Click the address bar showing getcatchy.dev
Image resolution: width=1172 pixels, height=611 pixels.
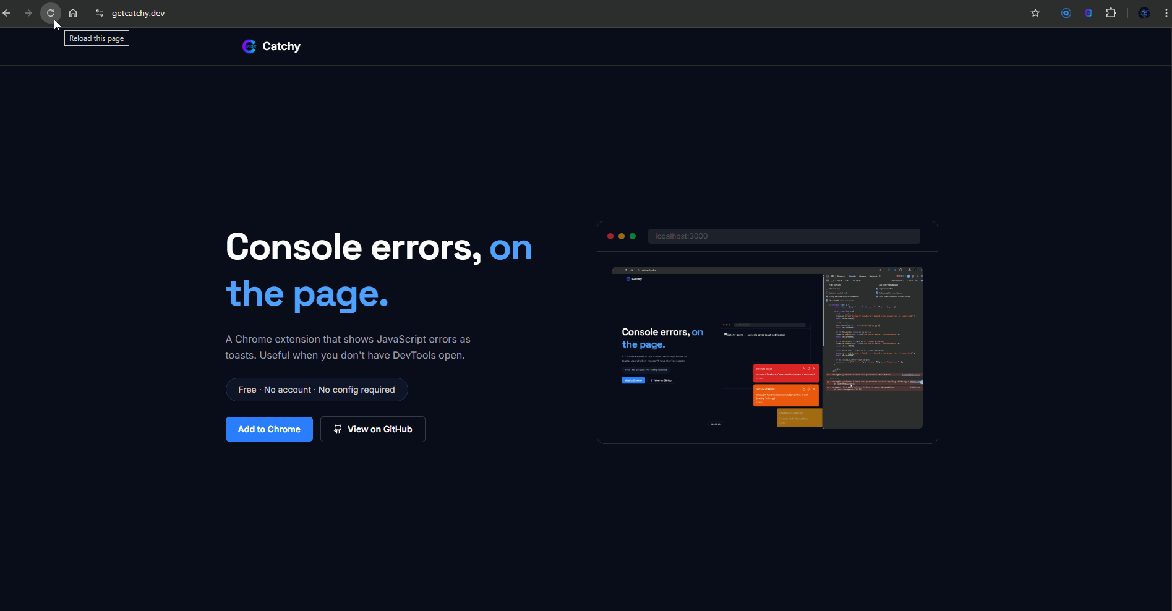137,12
